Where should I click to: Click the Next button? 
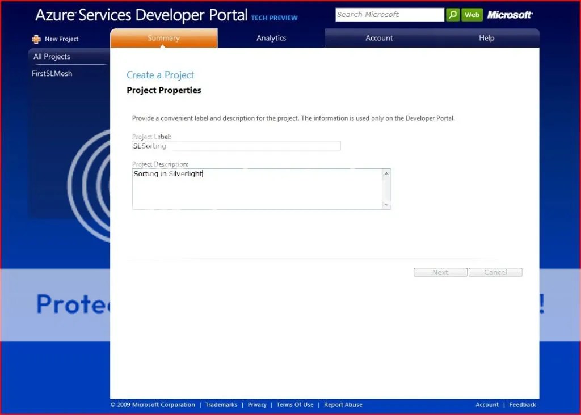pos(440,272)
